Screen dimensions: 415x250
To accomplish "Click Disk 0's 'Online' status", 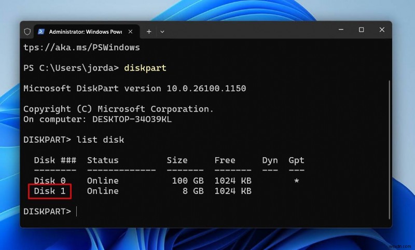I will 103,180.
